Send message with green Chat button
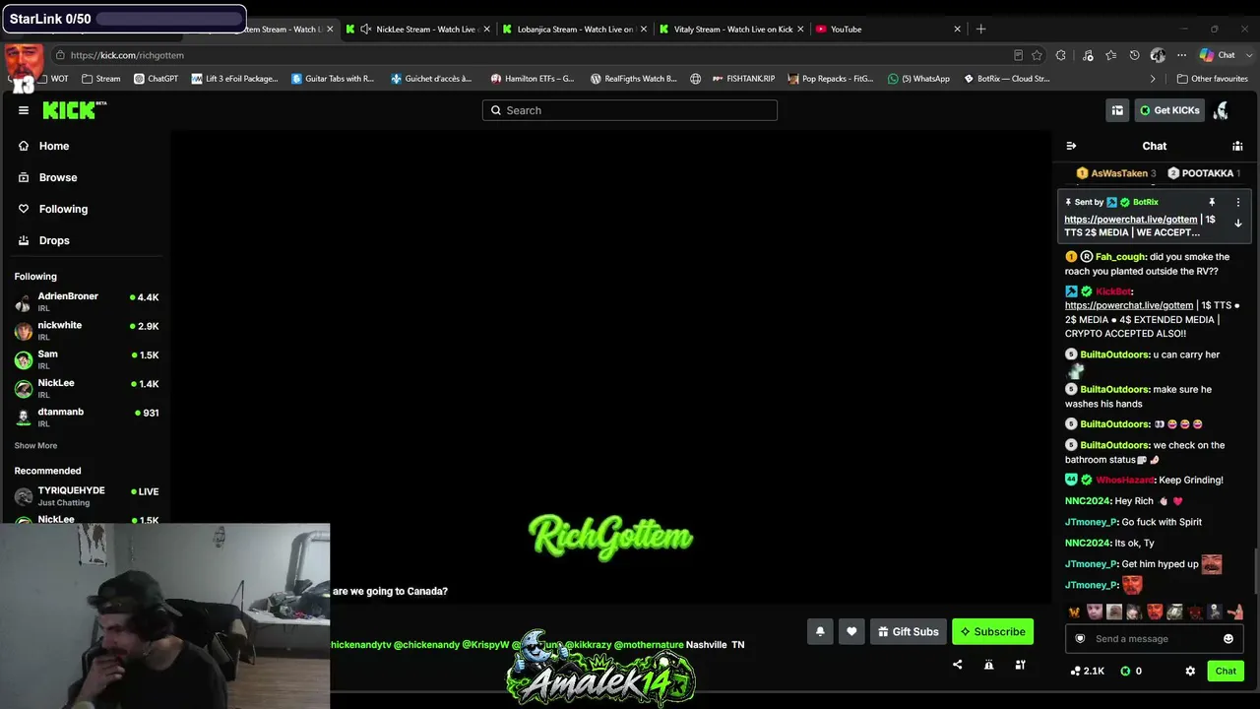Screen dimensions: 1260x709 tap(1226, 671)
